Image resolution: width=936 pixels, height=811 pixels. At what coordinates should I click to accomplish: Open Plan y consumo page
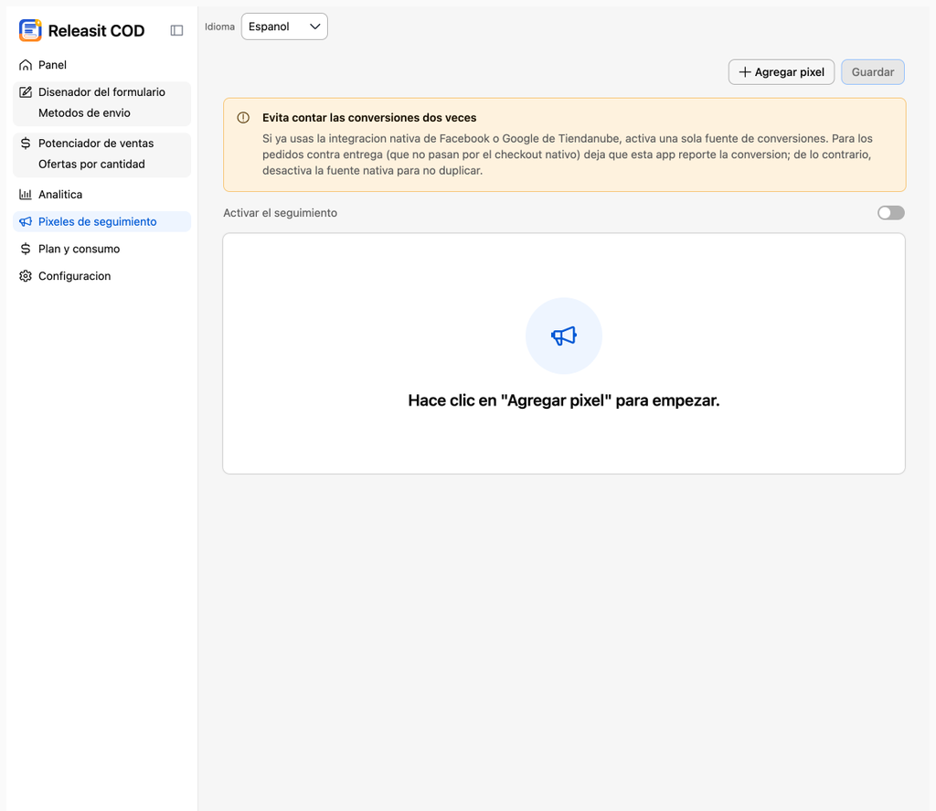(101, 249)
